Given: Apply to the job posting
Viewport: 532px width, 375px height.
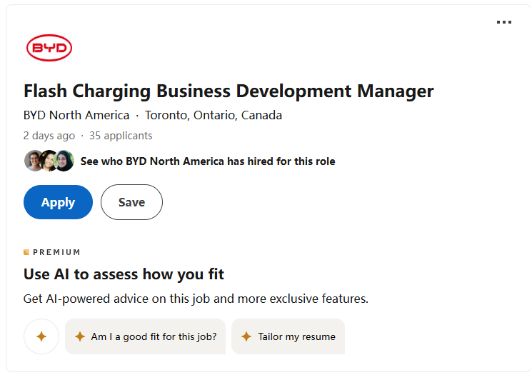Looking at the screenshot, I should click(58, 202).
